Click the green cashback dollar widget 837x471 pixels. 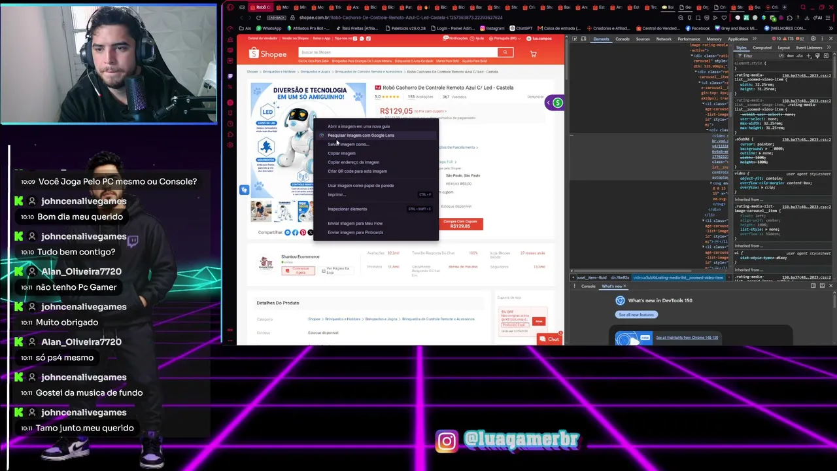(557, 103)
